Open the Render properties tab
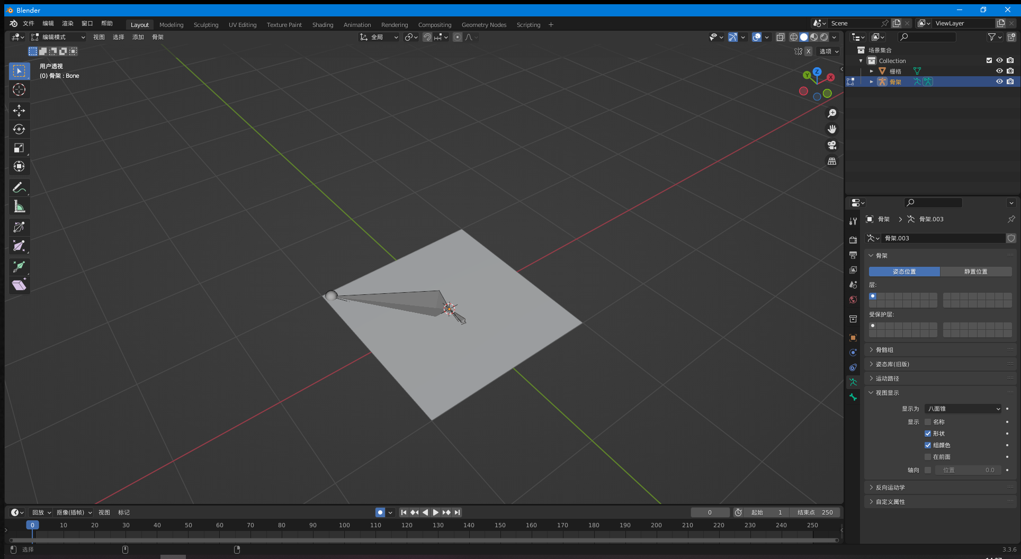Viewport: 1021px width, 559px height. 853,240
